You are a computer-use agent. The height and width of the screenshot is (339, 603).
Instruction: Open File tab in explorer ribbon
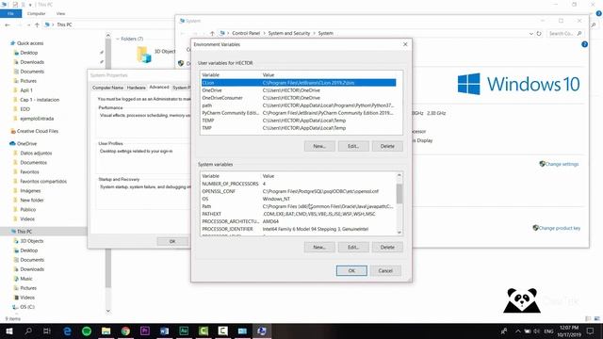(10, 13)
